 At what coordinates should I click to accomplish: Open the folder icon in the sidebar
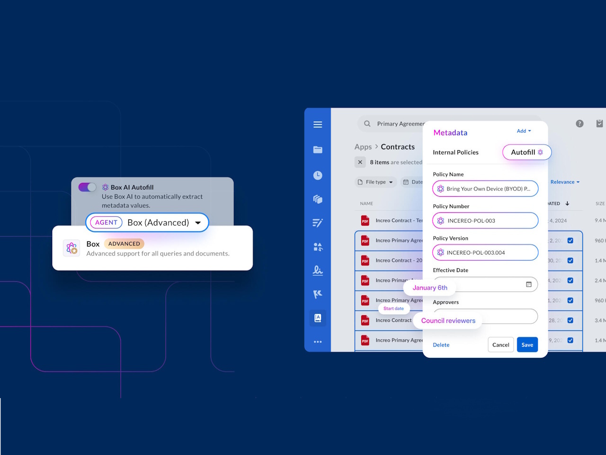[318, 150]
